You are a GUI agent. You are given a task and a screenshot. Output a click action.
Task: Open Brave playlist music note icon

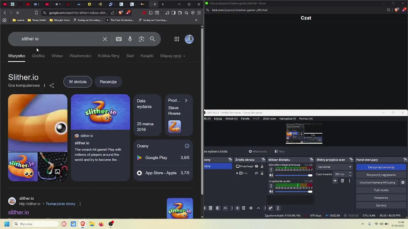[167, 13]
